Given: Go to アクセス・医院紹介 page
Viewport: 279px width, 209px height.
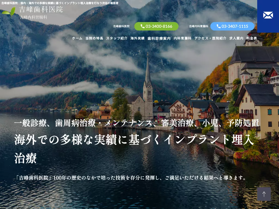Looking at the screenshot, I should click(210, 38).
